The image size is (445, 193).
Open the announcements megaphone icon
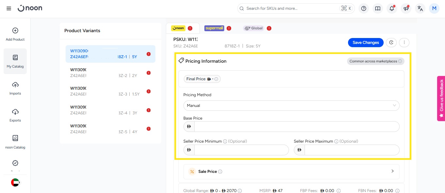point(406,8)
